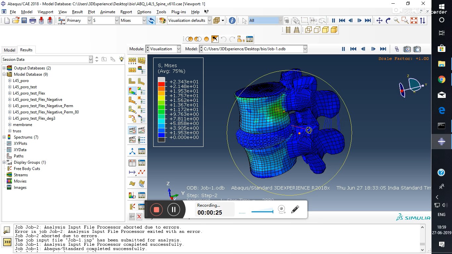The height and width of the screenshot is (254, 452).
Task: Enable shaded render style
Action: coord(334,30)
